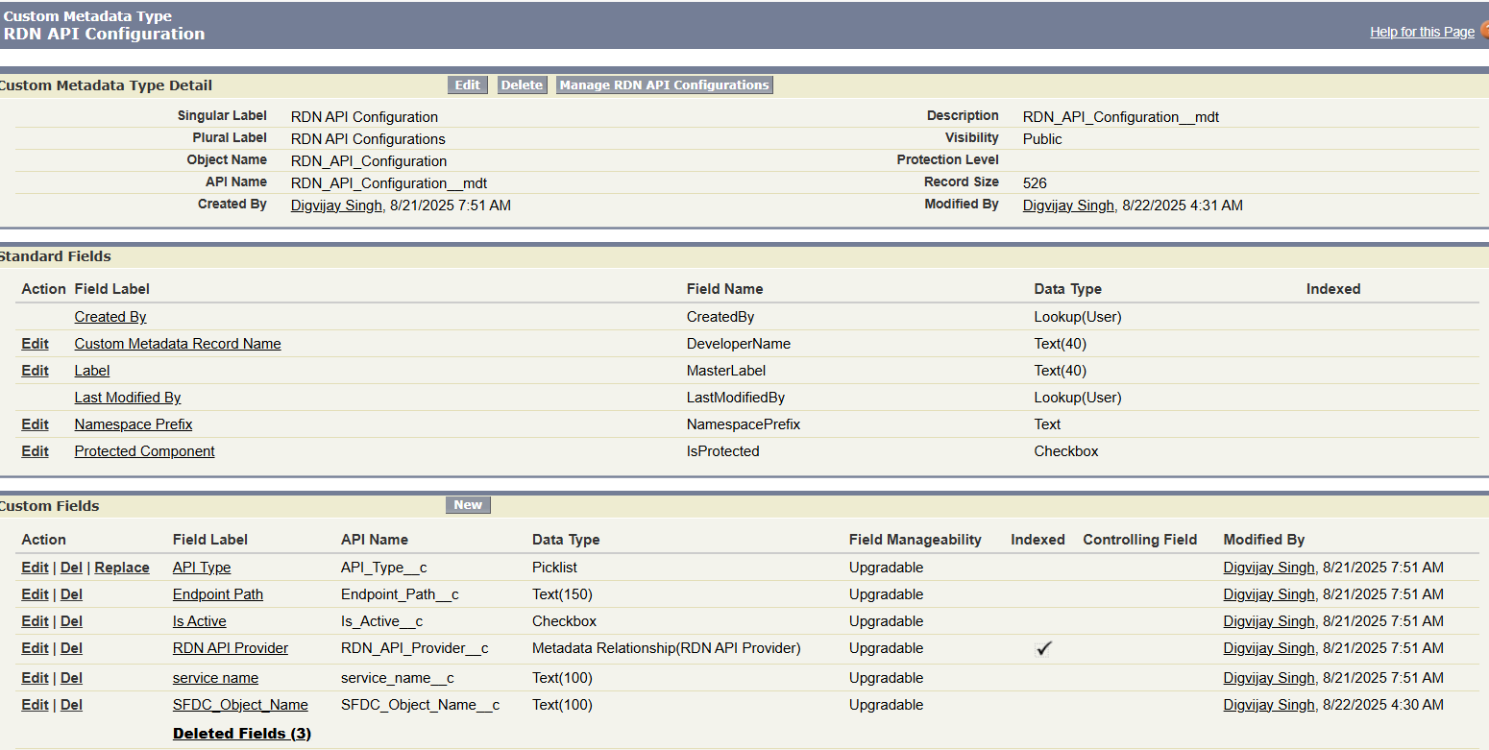Click Edit next to Protected Component
The height and width of the screenshot is (750, 1489).
coord(35,451)
